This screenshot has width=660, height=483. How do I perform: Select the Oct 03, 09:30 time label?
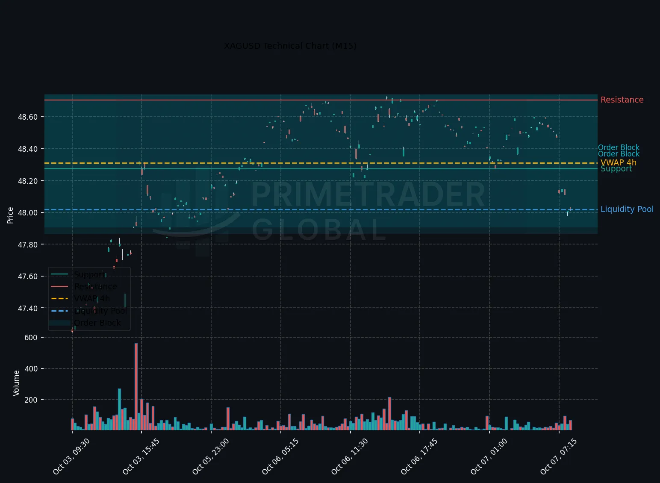pos(71,456)
